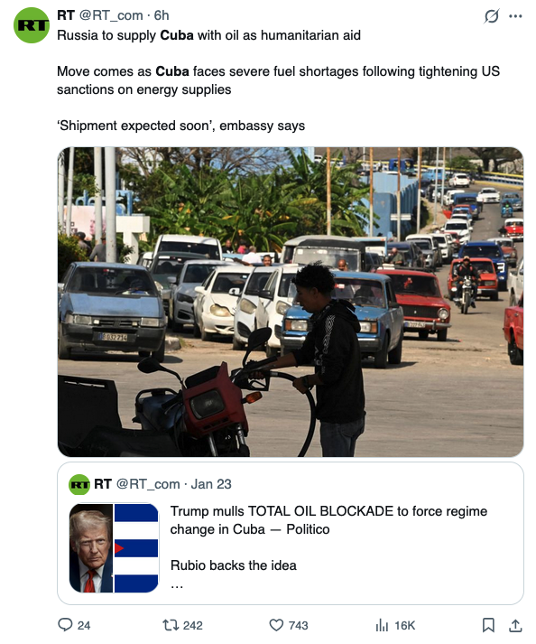Click the RT display name
This screenshot has width=536, height=644.
[x=66, y=15]
